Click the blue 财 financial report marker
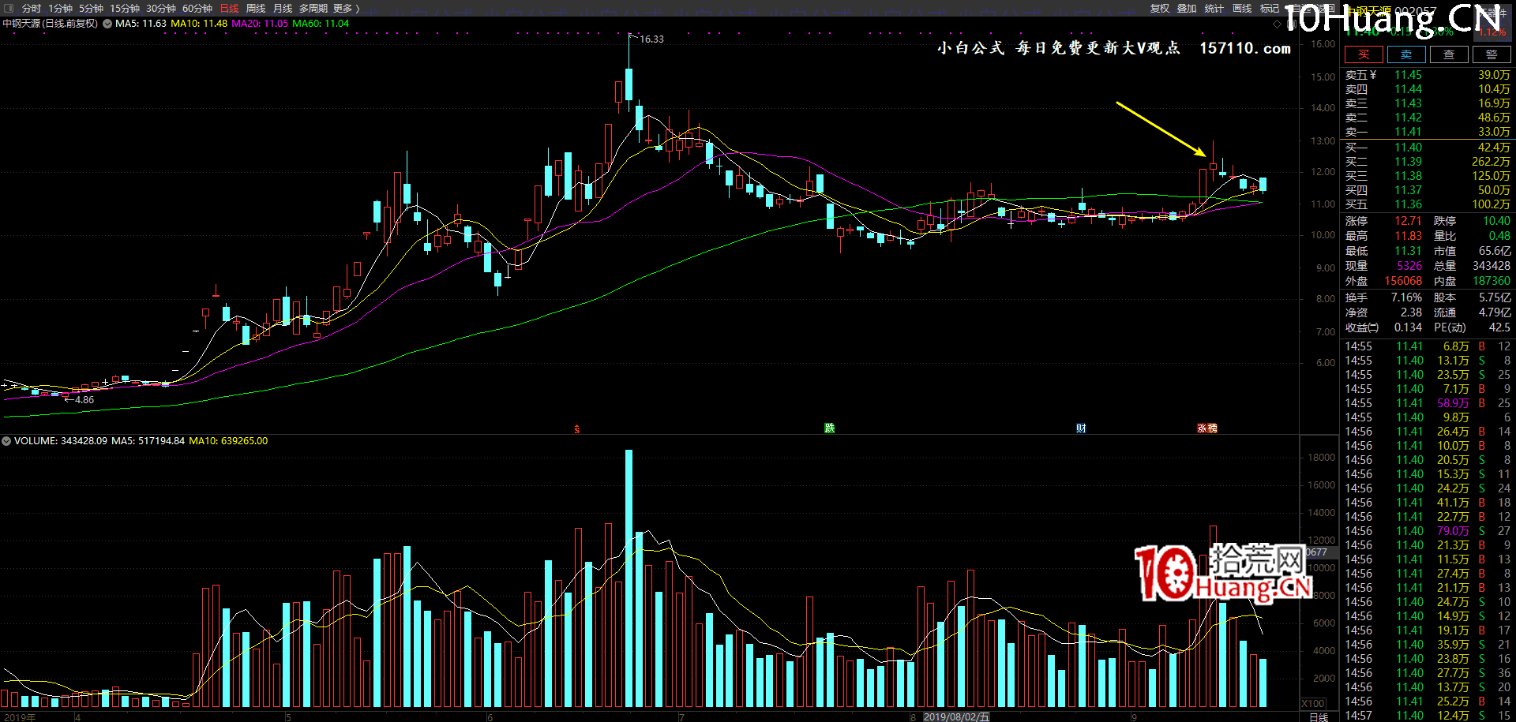The width and height of the screenshot is (1516, 722). coord(1081,428)
